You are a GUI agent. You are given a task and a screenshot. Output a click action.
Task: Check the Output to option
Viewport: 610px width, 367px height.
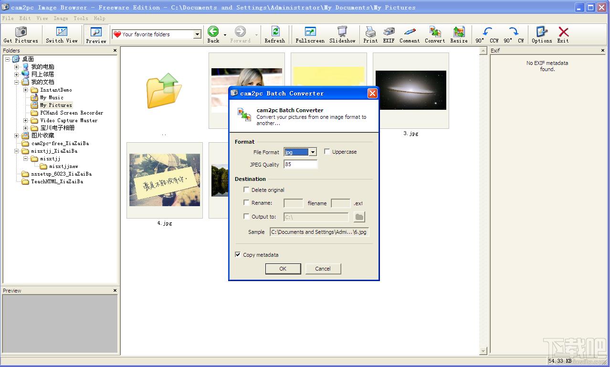246,216
